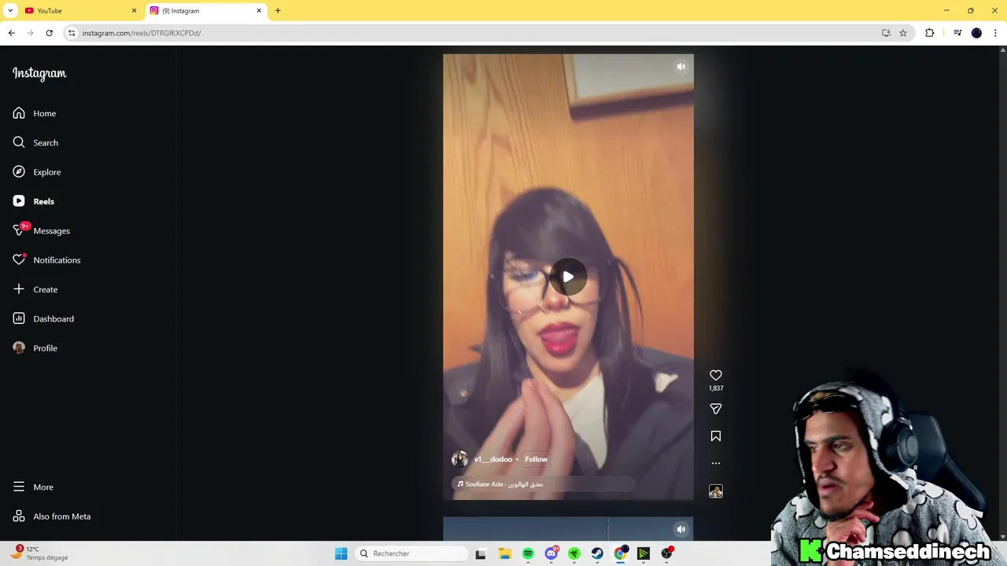Viewport: 1007px width, 566px height.
Task: Open the audio thumbnail beside the reel
Action: tap(716, 491)
